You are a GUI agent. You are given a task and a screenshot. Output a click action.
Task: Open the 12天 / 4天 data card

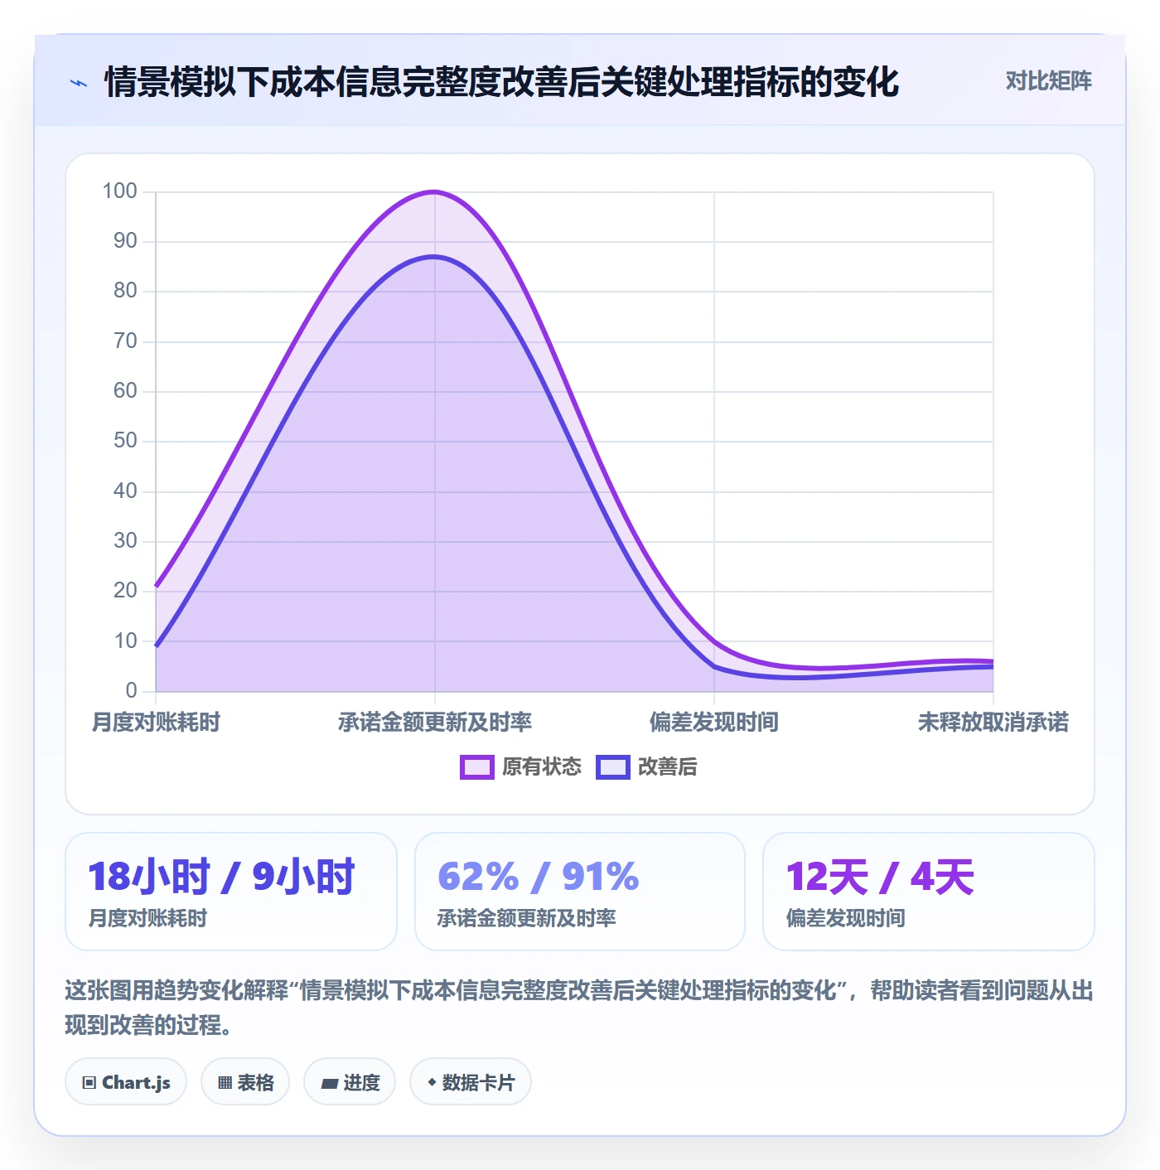929,892
